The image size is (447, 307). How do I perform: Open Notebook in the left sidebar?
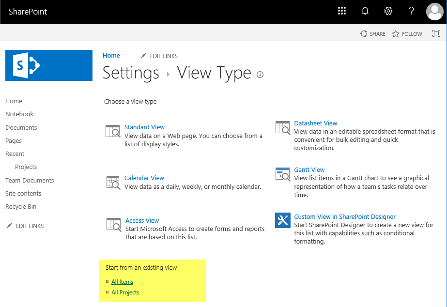[19, 114]
